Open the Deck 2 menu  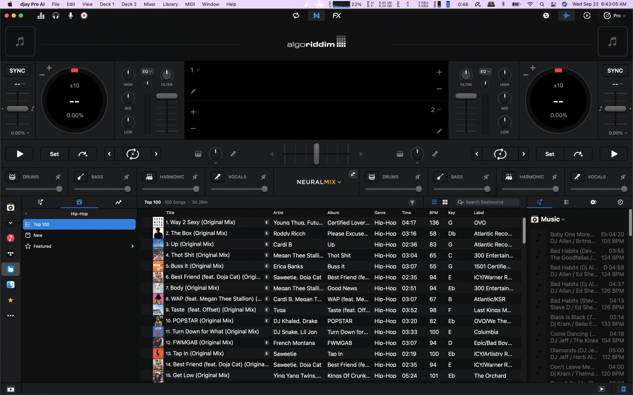pyautogui.click(x=129, y=4)
